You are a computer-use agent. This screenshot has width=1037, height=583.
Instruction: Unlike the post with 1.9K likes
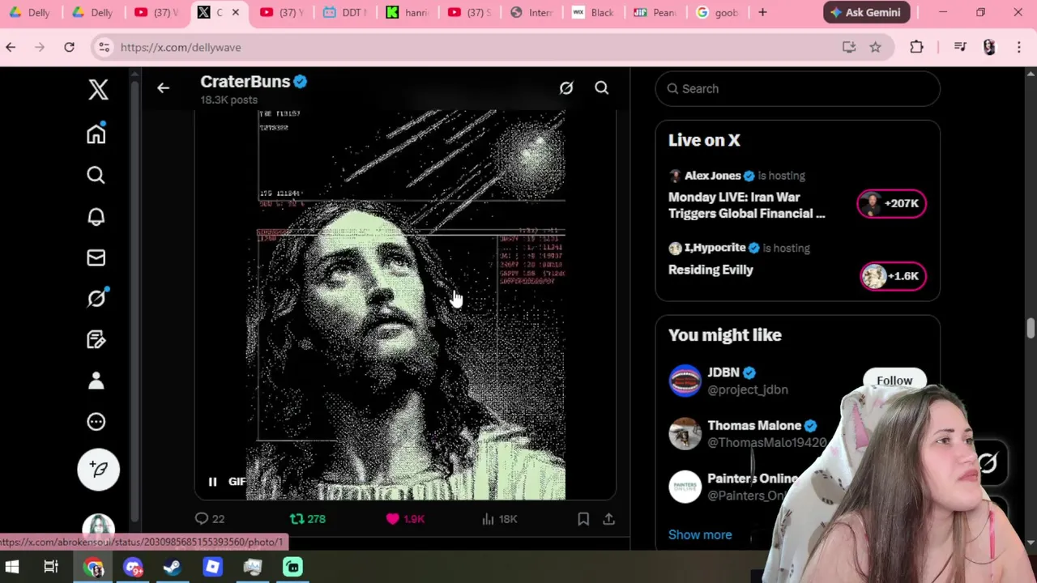click(x=405, y=519)
